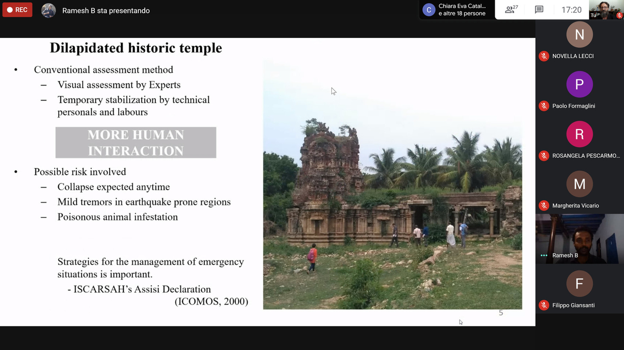This screenshot has height=350, width=624.
Task: Select the pink 'R' avatar of Rosangela
Action: 579,134
